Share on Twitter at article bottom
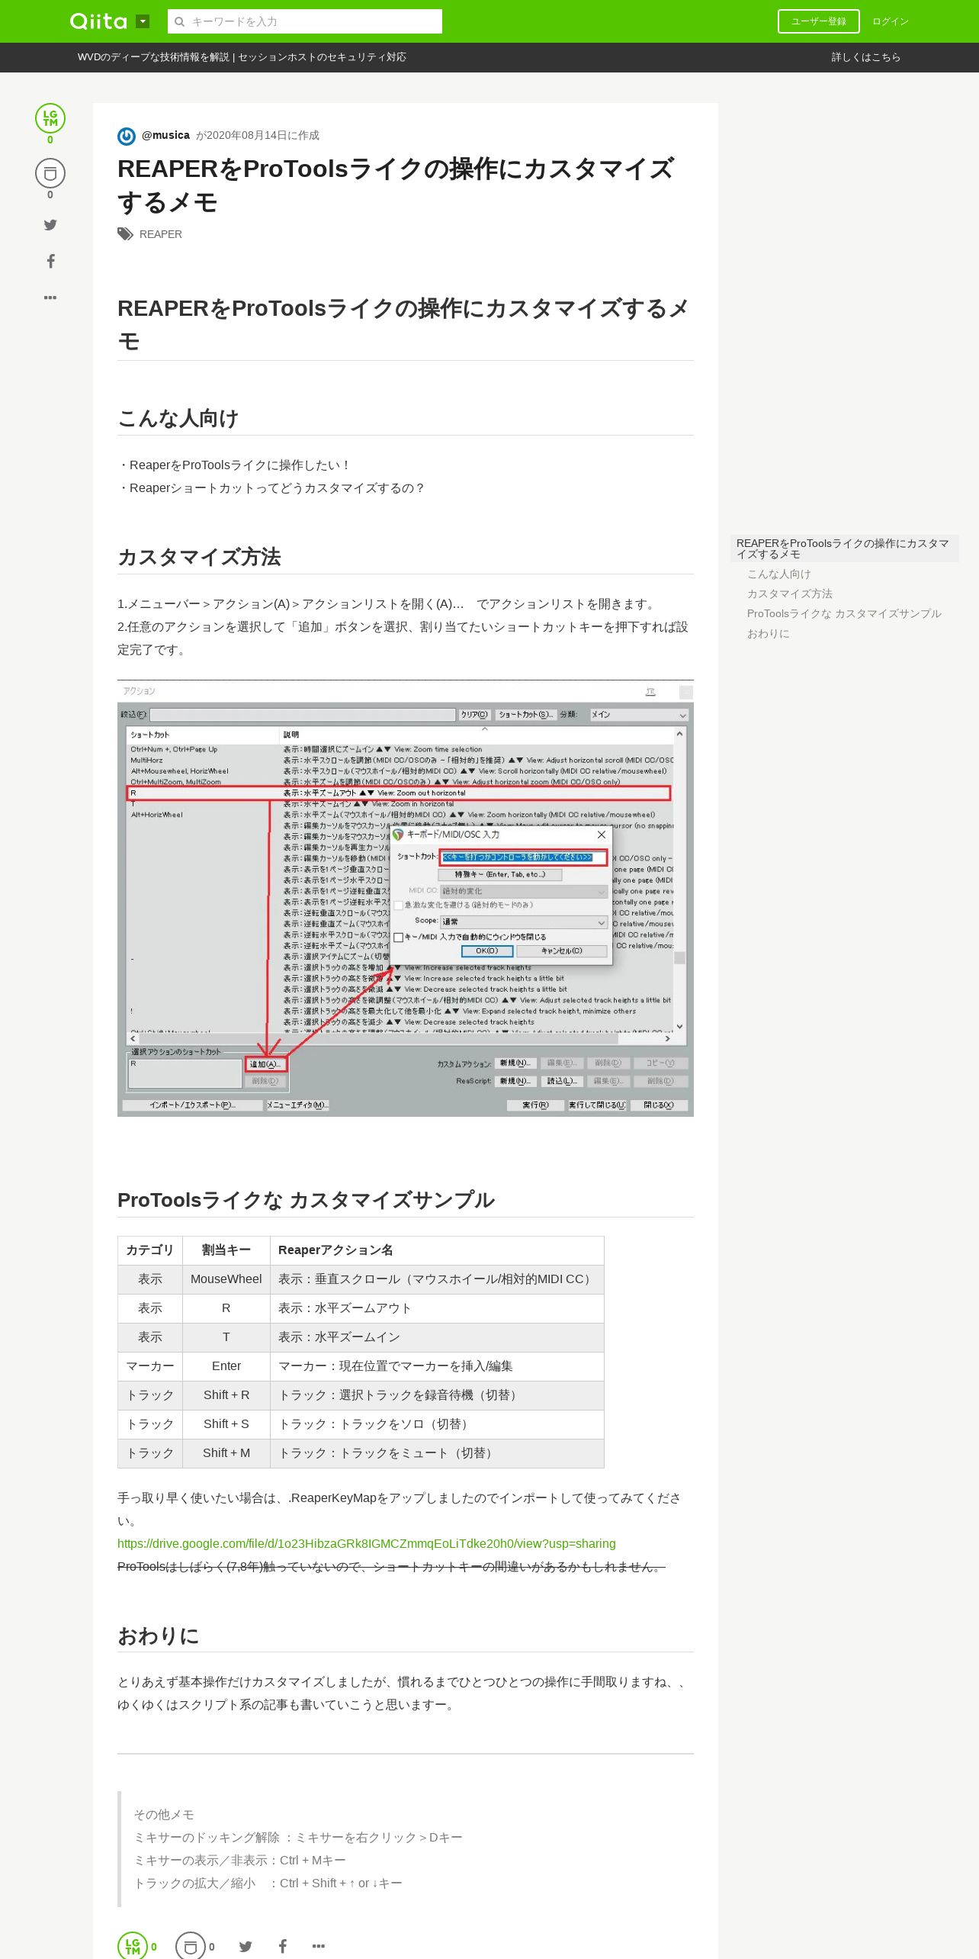Screen dimensions: 979x1959 246,1947
